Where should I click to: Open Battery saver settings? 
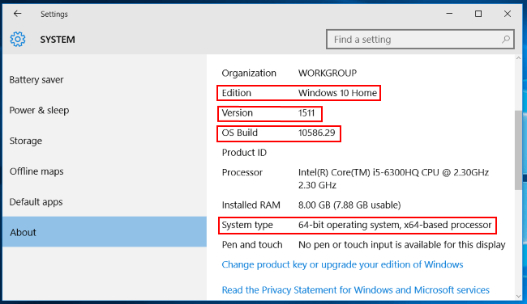pos(36,80)
